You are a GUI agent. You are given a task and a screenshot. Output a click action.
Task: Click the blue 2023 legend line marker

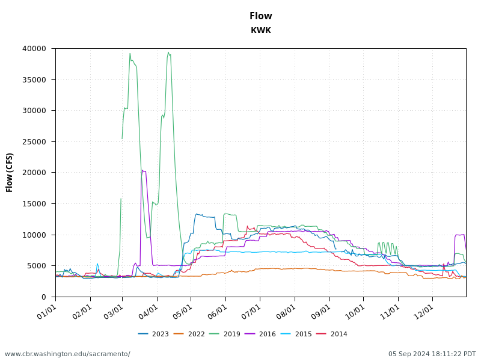(142, 332)
